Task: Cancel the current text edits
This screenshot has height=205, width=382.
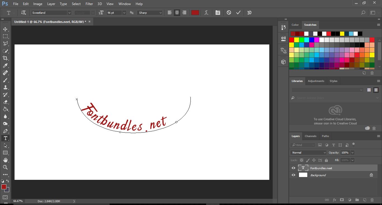Action: point(229,13)
